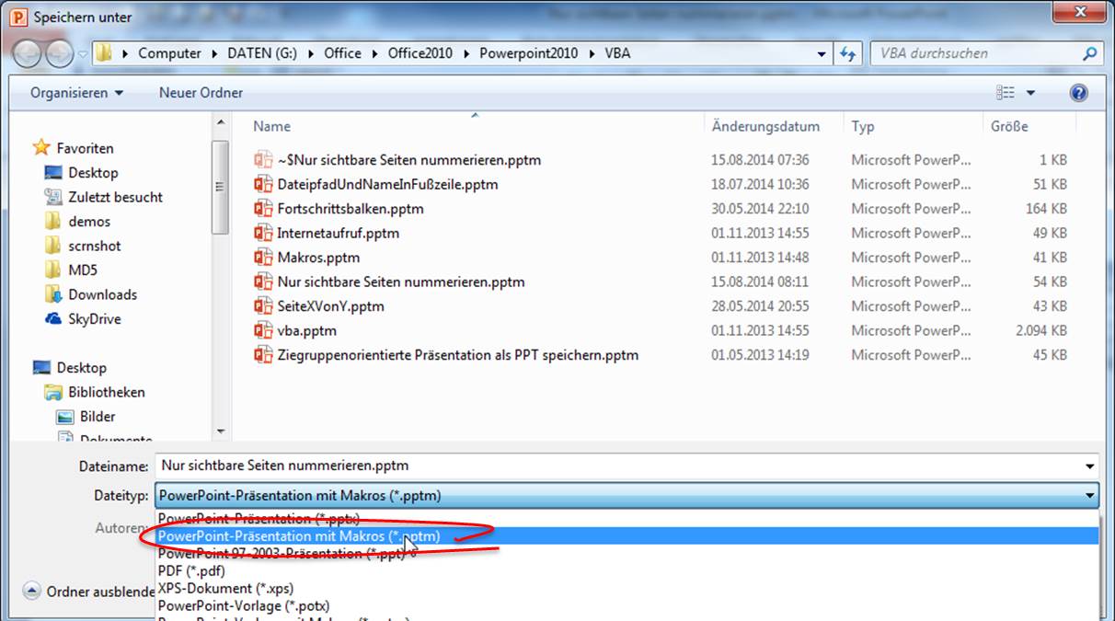Select file Nur sichtbare Seiten nummerieren.pptm in list
The image size is (1115, 621).
click(x=401, y=282)
